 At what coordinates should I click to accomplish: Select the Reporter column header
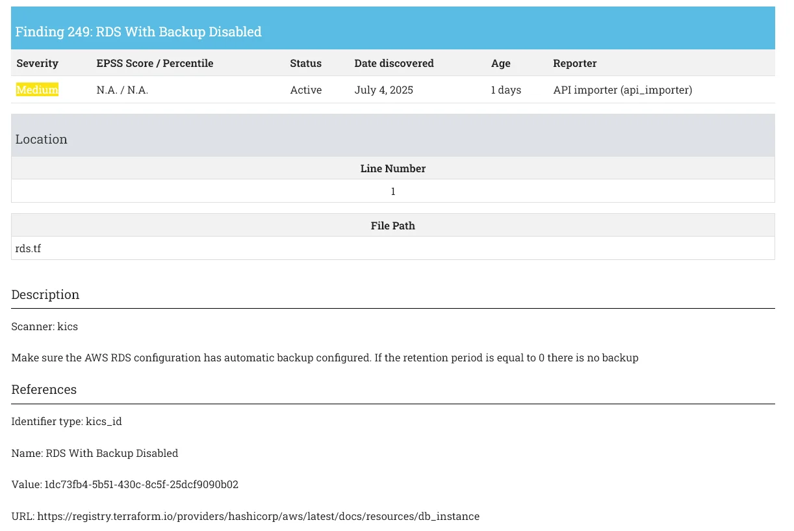[574, 63]
